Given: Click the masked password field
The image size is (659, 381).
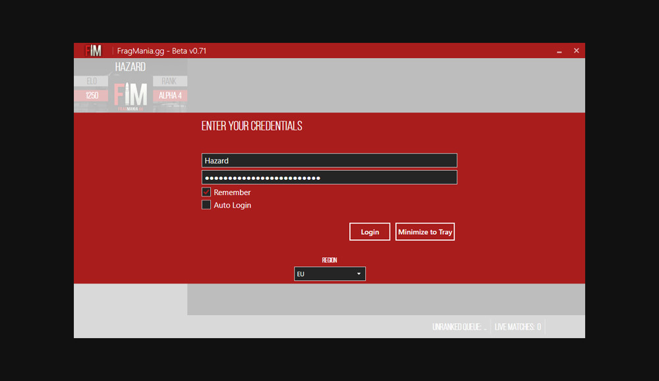Looking at the screenshot, I should pos(329,177).
